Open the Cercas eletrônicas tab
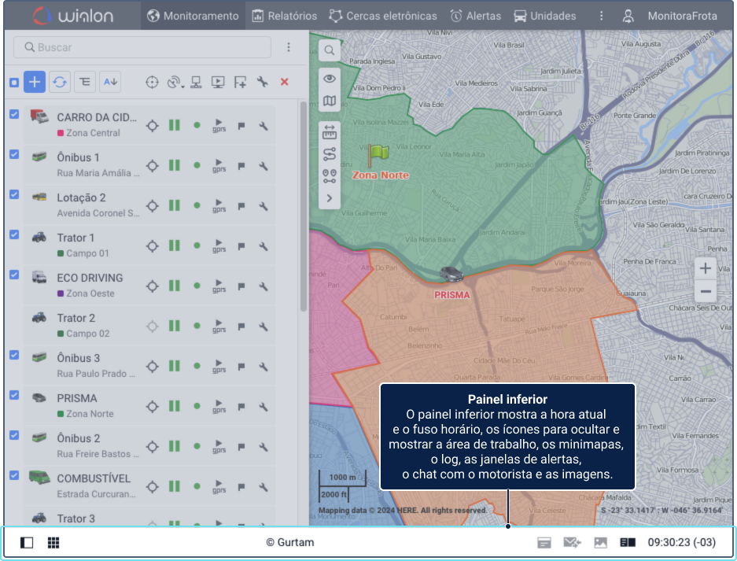This screenshot has height=561, width=737. [383, 16]
